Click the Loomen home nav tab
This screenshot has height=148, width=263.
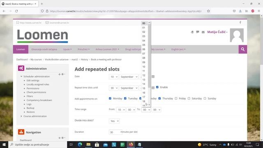point(21,49)
